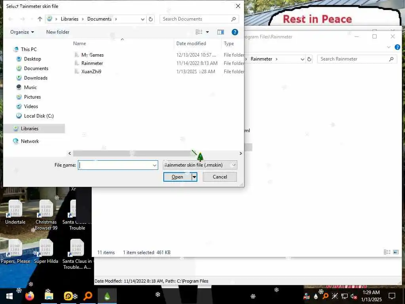The image size is (405, 304).
Task: Expand the address bar history dropdown
Action: tap(142, 19)
